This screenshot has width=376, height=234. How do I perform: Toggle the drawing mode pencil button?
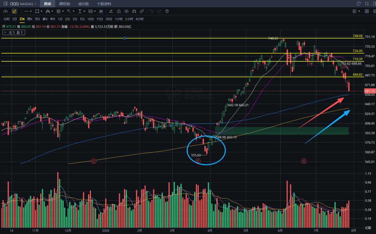click(14, 11)
